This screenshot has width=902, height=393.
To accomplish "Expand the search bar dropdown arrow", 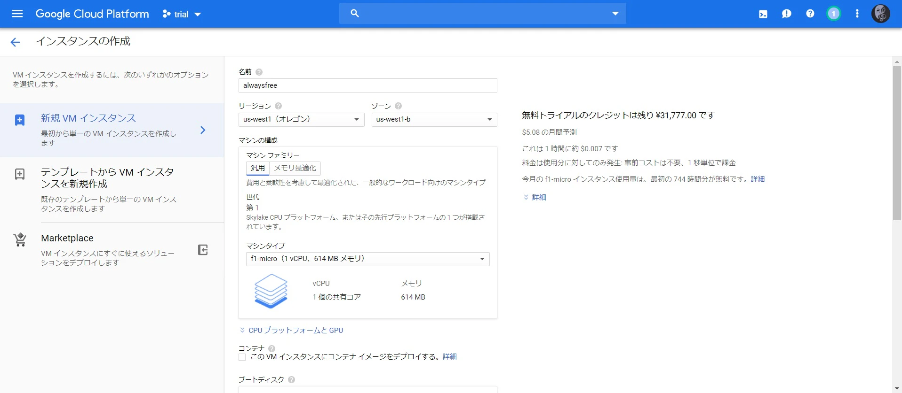I will pyautogui.click(x=615, y=14).
